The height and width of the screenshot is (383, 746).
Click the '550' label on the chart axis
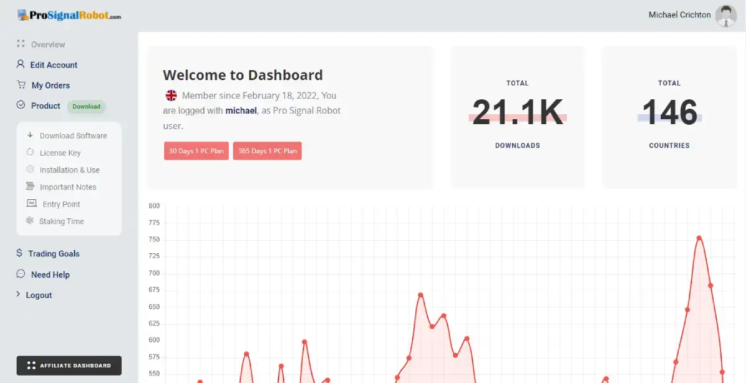point(154,374)
